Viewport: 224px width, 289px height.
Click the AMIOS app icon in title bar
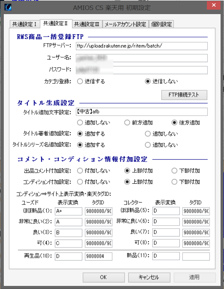(8, 7)
